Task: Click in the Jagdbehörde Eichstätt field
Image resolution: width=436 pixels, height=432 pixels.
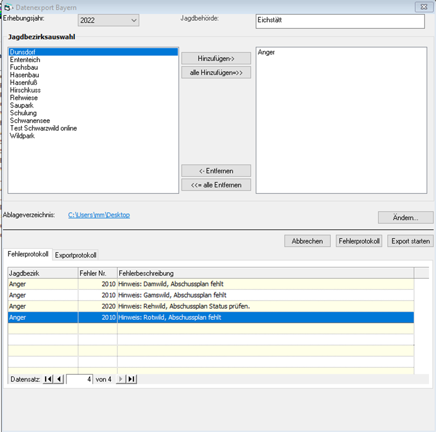Action: coord(340,21)
